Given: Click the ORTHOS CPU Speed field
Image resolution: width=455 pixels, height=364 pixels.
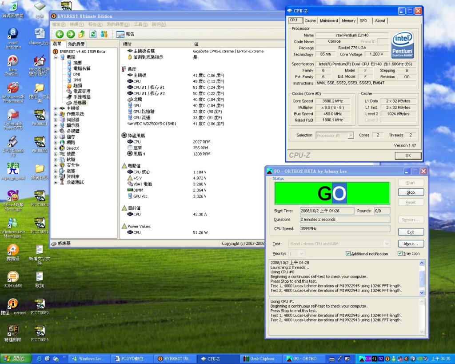Looking at the screenshot, I should 345,228.
